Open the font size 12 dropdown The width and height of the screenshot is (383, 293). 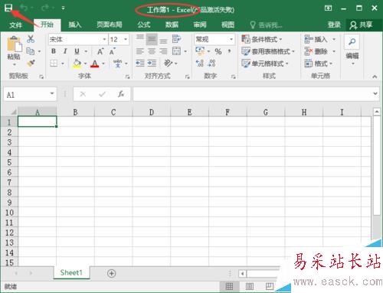[126, 39]
